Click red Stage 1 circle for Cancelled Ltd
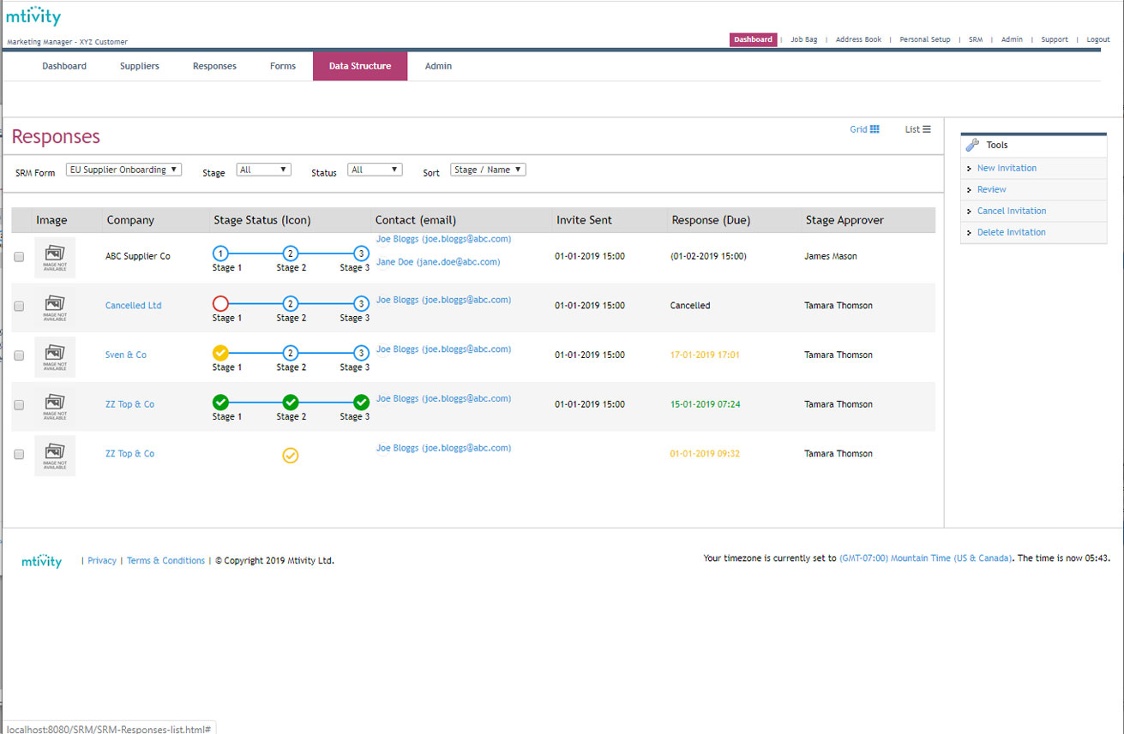This screenshot has height=734, width=1124. (220, 303)
